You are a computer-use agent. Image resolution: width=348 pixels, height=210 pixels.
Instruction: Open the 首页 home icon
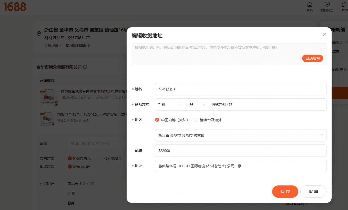(310, 7)
